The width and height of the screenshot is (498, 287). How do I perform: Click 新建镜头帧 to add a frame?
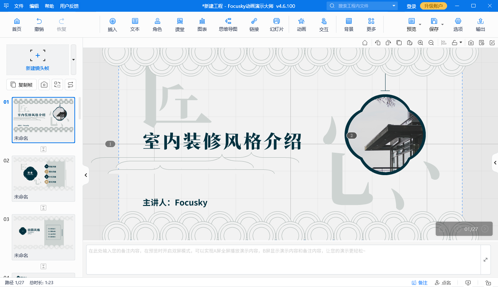[38, 60]
